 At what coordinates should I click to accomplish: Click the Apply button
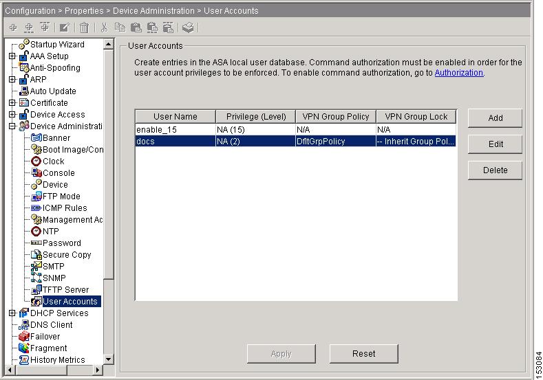click(x=281, y=353)
